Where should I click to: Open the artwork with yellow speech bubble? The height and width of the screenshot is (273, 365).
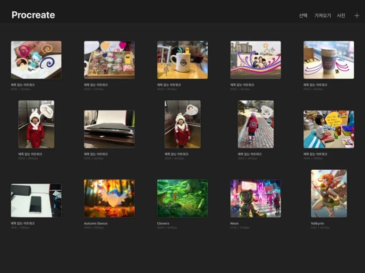click(329, 129)
